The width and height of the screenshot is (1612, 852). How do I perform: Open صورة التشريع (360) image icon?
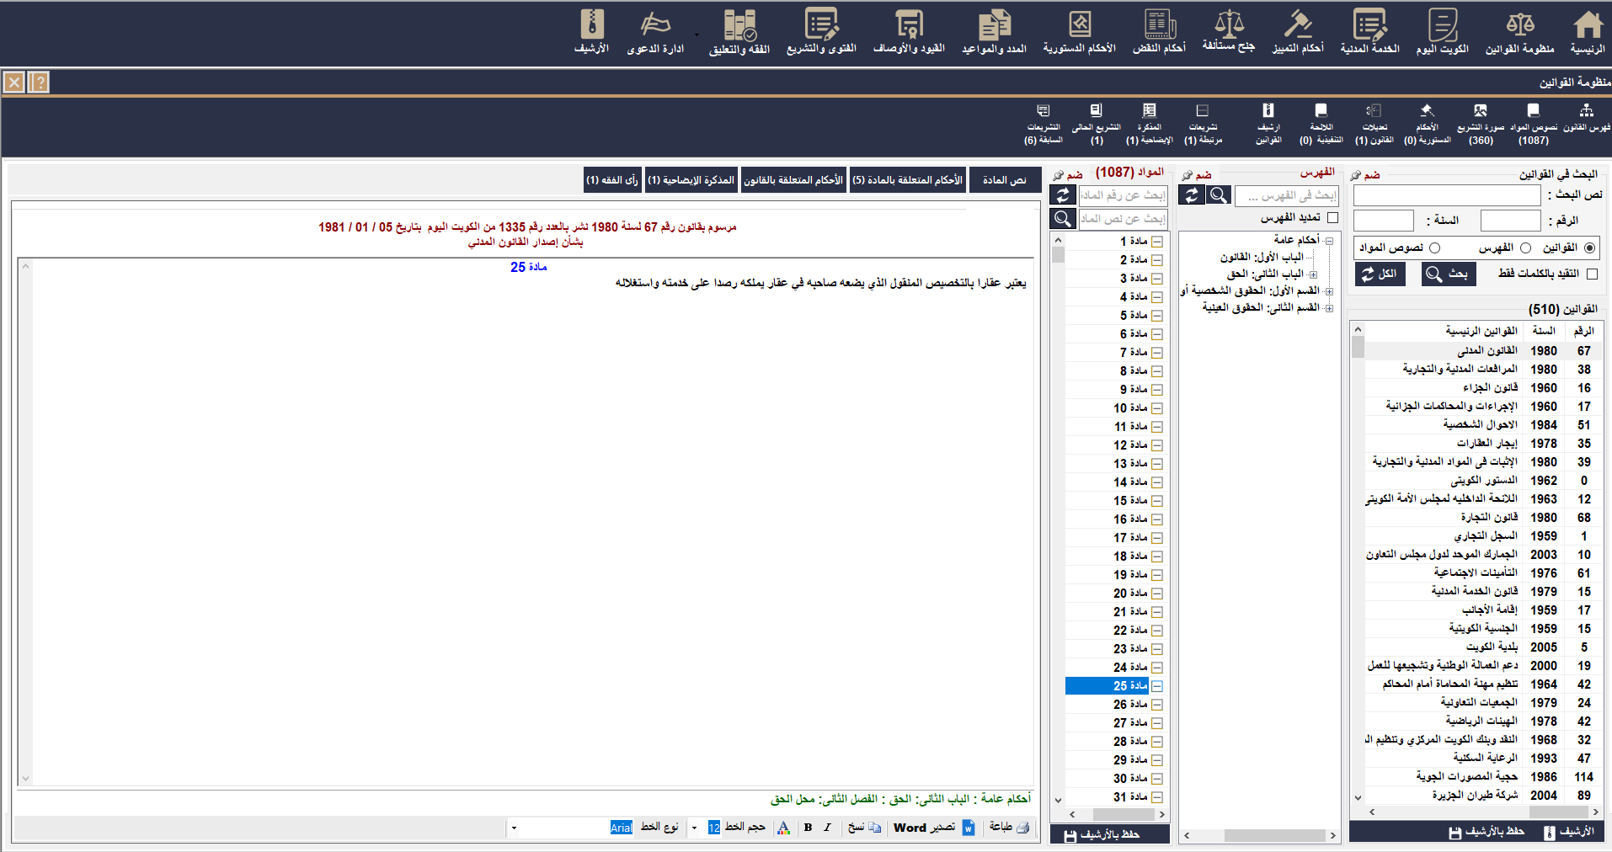(x=1480, y=123)
